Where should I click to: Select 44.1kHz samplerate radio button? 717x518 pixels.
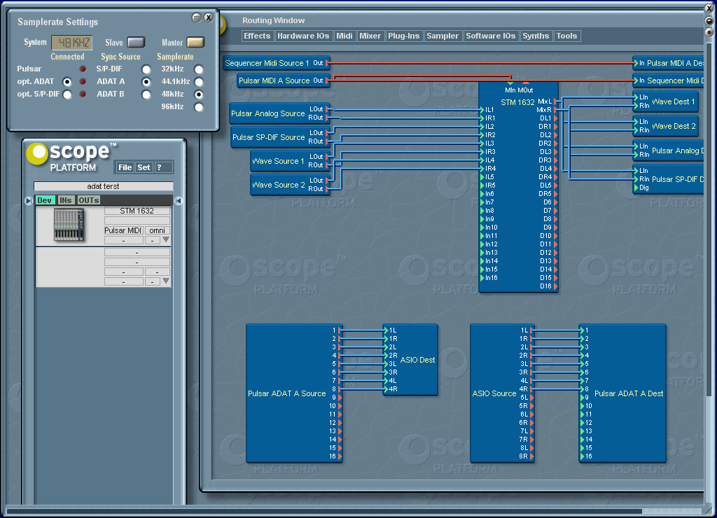199,82
